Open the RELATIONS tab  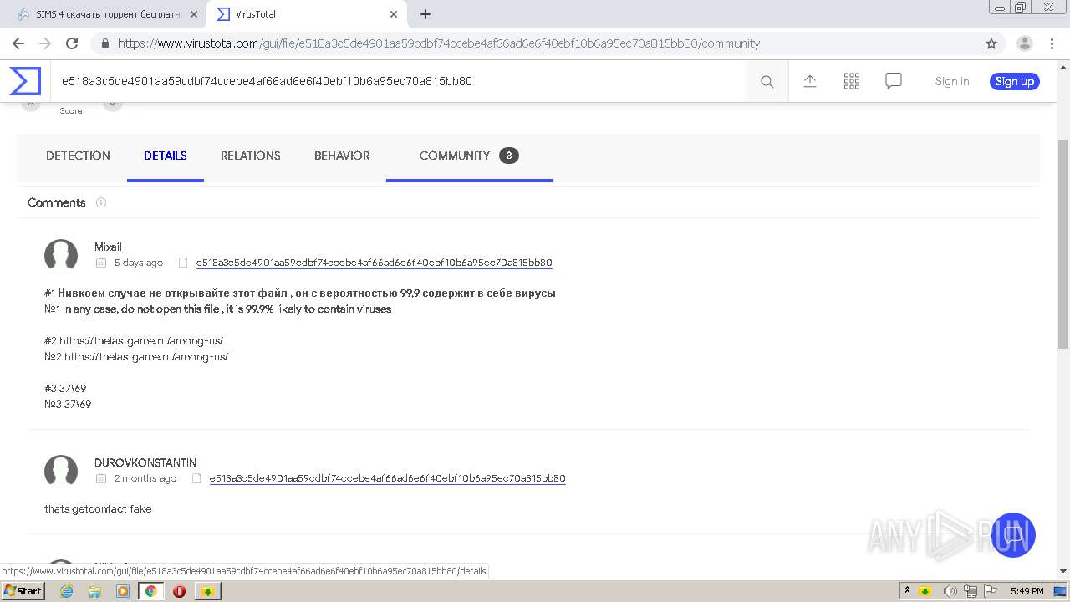click(251, 156)
